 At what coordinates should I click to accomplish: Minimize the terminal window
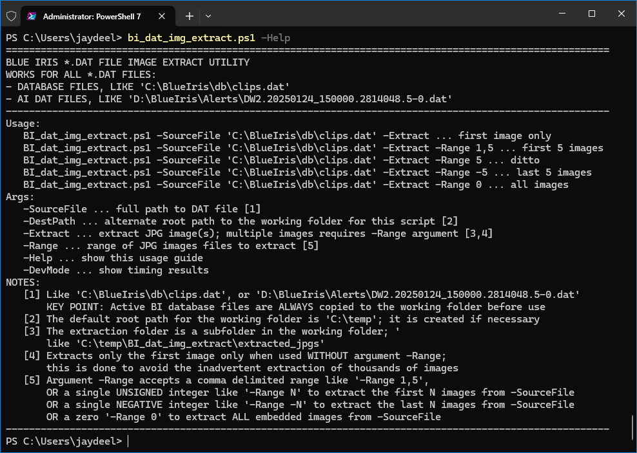(562, 14)
